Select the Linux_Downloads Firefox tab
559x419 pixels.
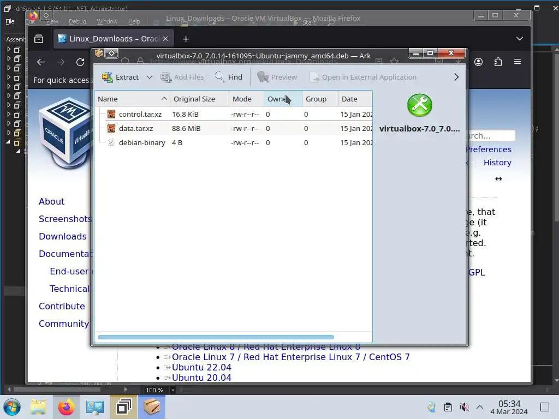114,39
